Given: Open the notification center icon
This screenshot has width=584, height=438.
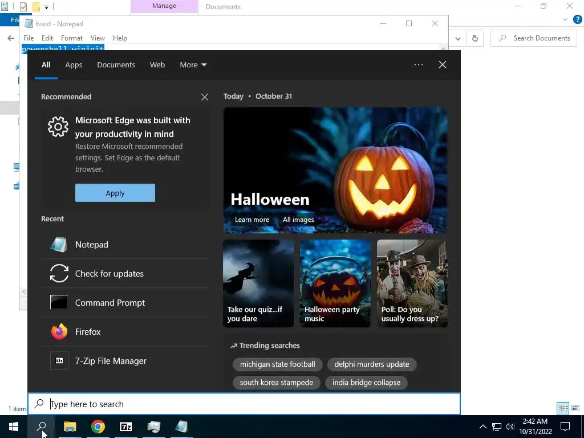Looking at the screenshot, I should point(565,427).
